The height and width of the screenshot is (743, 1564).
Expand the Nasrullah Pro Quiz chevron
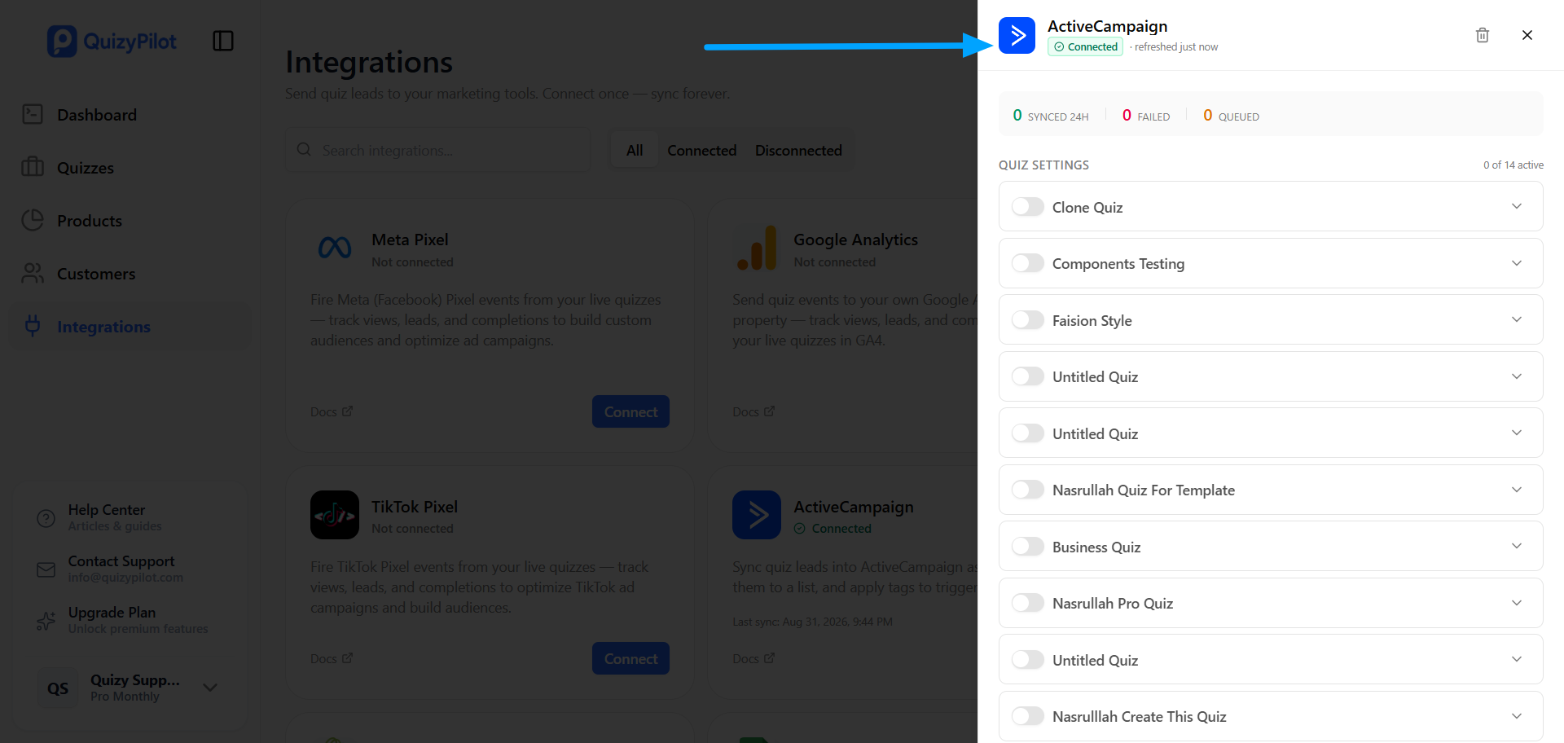(1517, 603)
